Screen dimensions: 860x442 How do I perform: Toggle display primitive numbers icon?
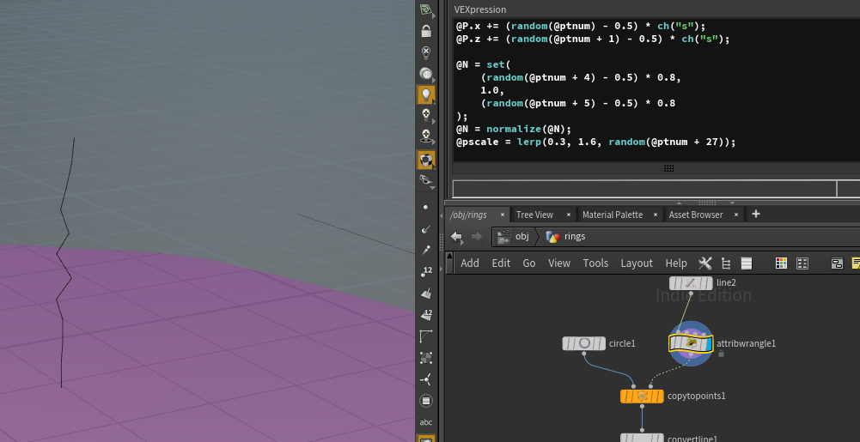click(x=426, y=315)
